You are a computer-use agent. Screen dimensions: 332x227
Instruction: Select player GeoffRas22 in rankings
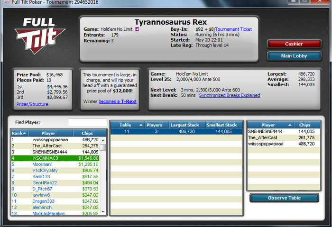[x=55, y=182]
